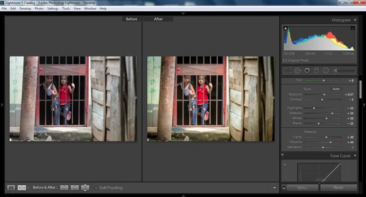Select the Crop Overlay tool
The image size is (366, 197).
[x=287, y=71]
